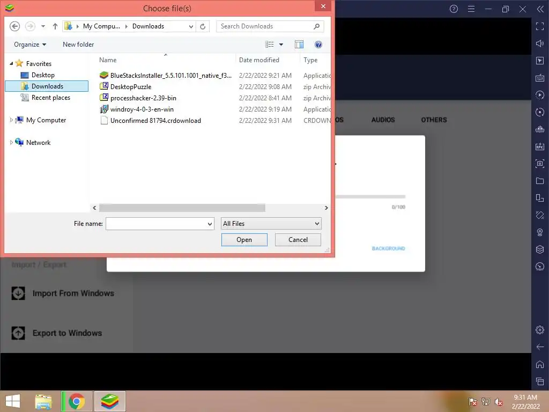Switch to the OTHERS tab in BlueStacks
This screenshot has height=412, width=549.
point(434,120)
